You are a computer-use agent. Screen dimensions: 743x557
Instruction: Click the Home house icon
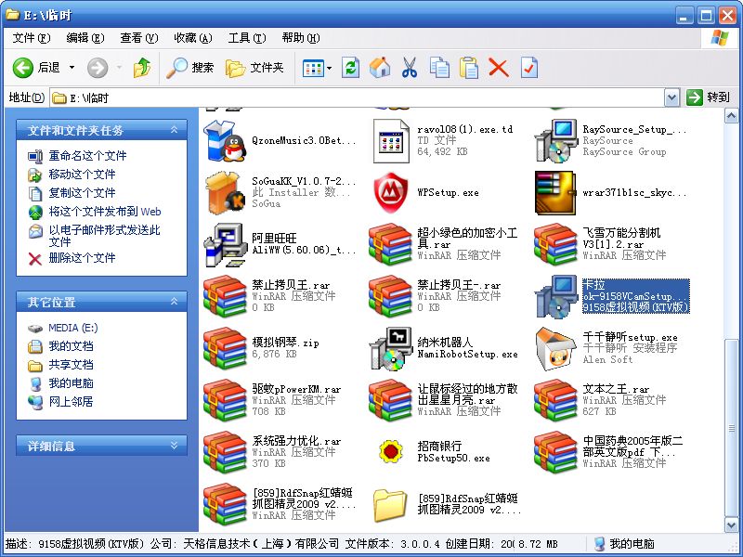380,68
